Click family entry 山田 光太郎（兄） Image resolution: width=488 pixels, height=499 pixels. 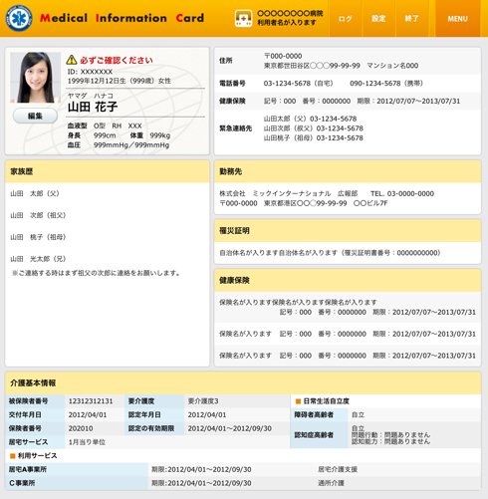[38, 259]
